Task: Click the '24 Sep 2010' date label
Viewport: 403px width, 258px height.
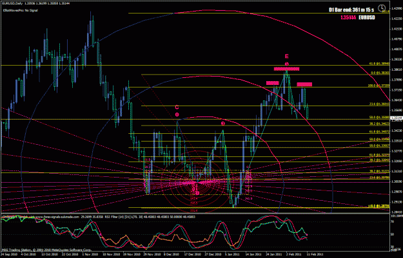Action: click(x=8, y=254)
